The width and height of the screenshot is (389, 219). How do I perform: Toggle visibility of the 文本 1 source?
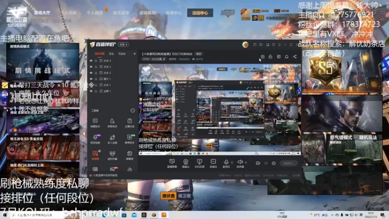pyautogui.click(x=91, y=85)
